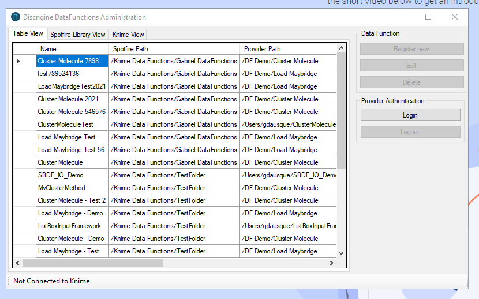Select the Cluster Molecule 7898 name cell

tap(72, 61)
